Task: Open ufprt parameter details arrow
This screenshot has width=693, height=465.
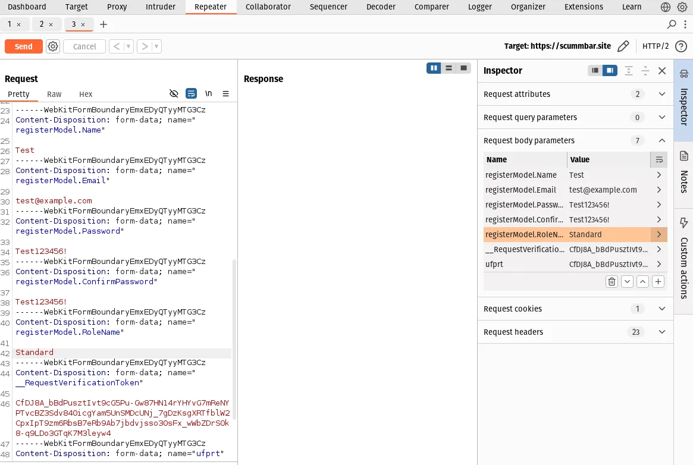Action: (x=659, y=264)
